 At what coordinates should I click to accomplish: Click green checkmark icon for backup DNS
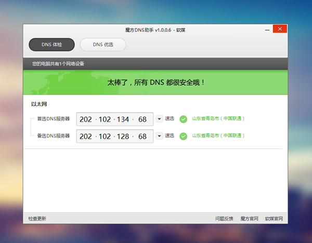(183, 136)
